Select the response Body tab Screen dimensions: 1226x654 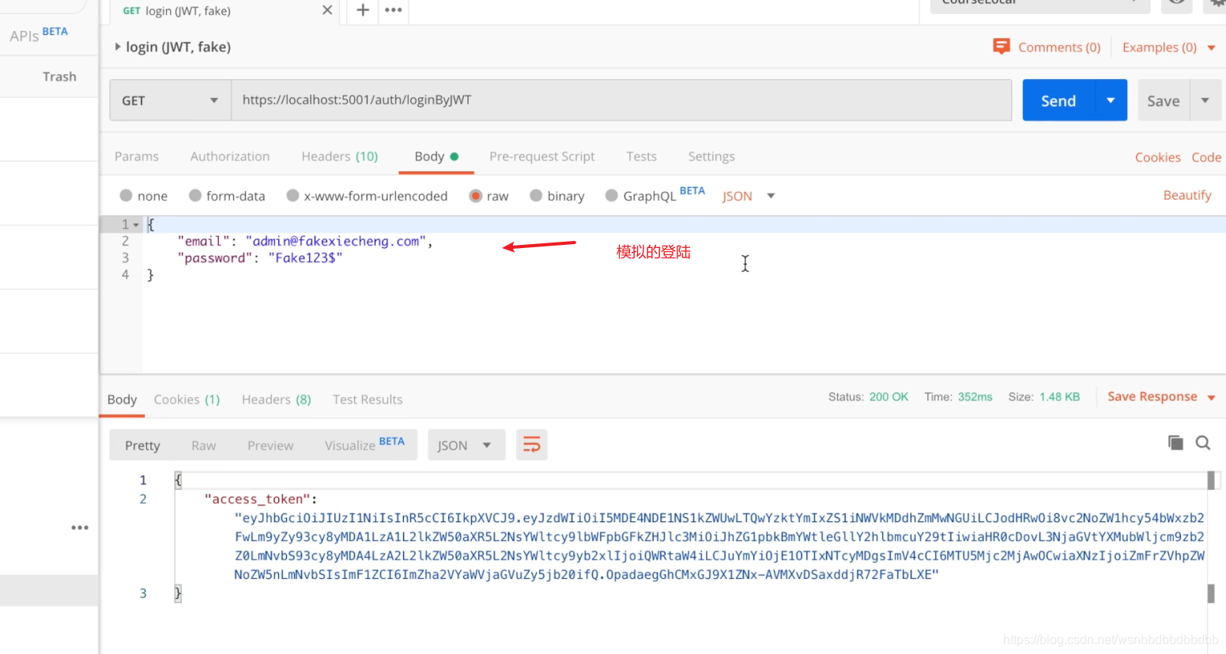pyautogui.click(x=123, y=400)
